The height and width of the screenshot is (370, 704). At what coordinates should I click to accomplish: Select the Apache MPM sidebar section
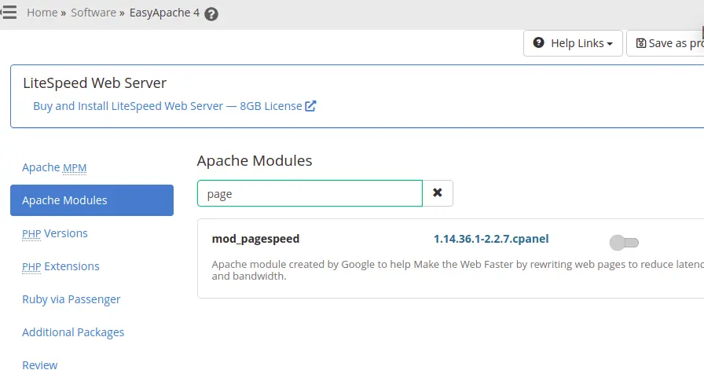point(54,167)
